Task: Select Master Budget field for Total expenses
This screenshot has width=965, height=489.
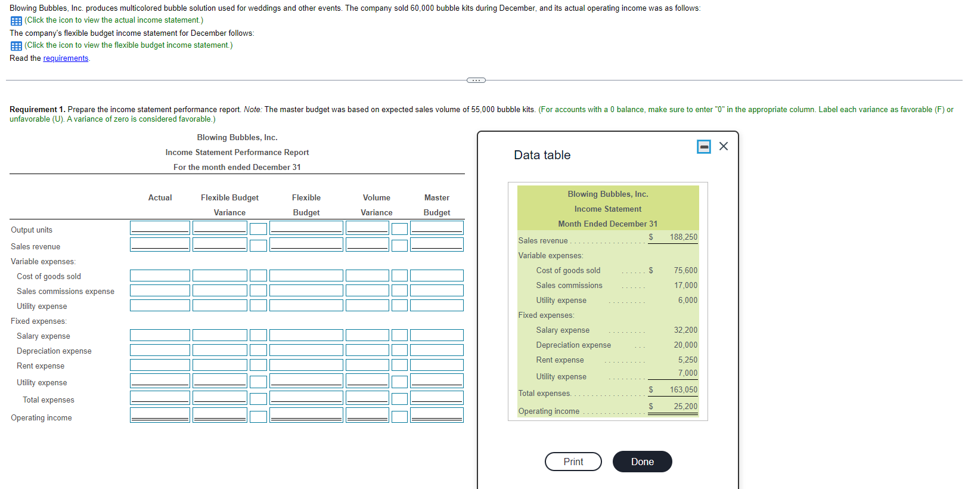Action: 437,398
